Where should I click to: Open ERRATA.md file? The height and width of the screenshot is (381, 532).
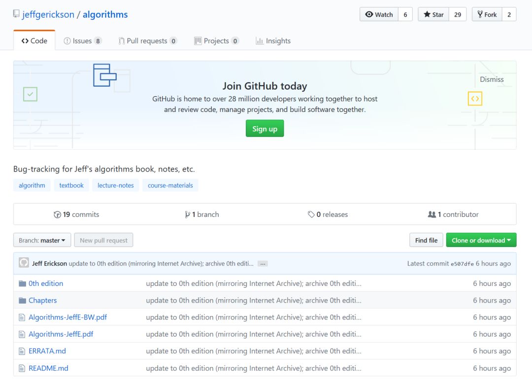pyautogui.click(x=47, y=351)
